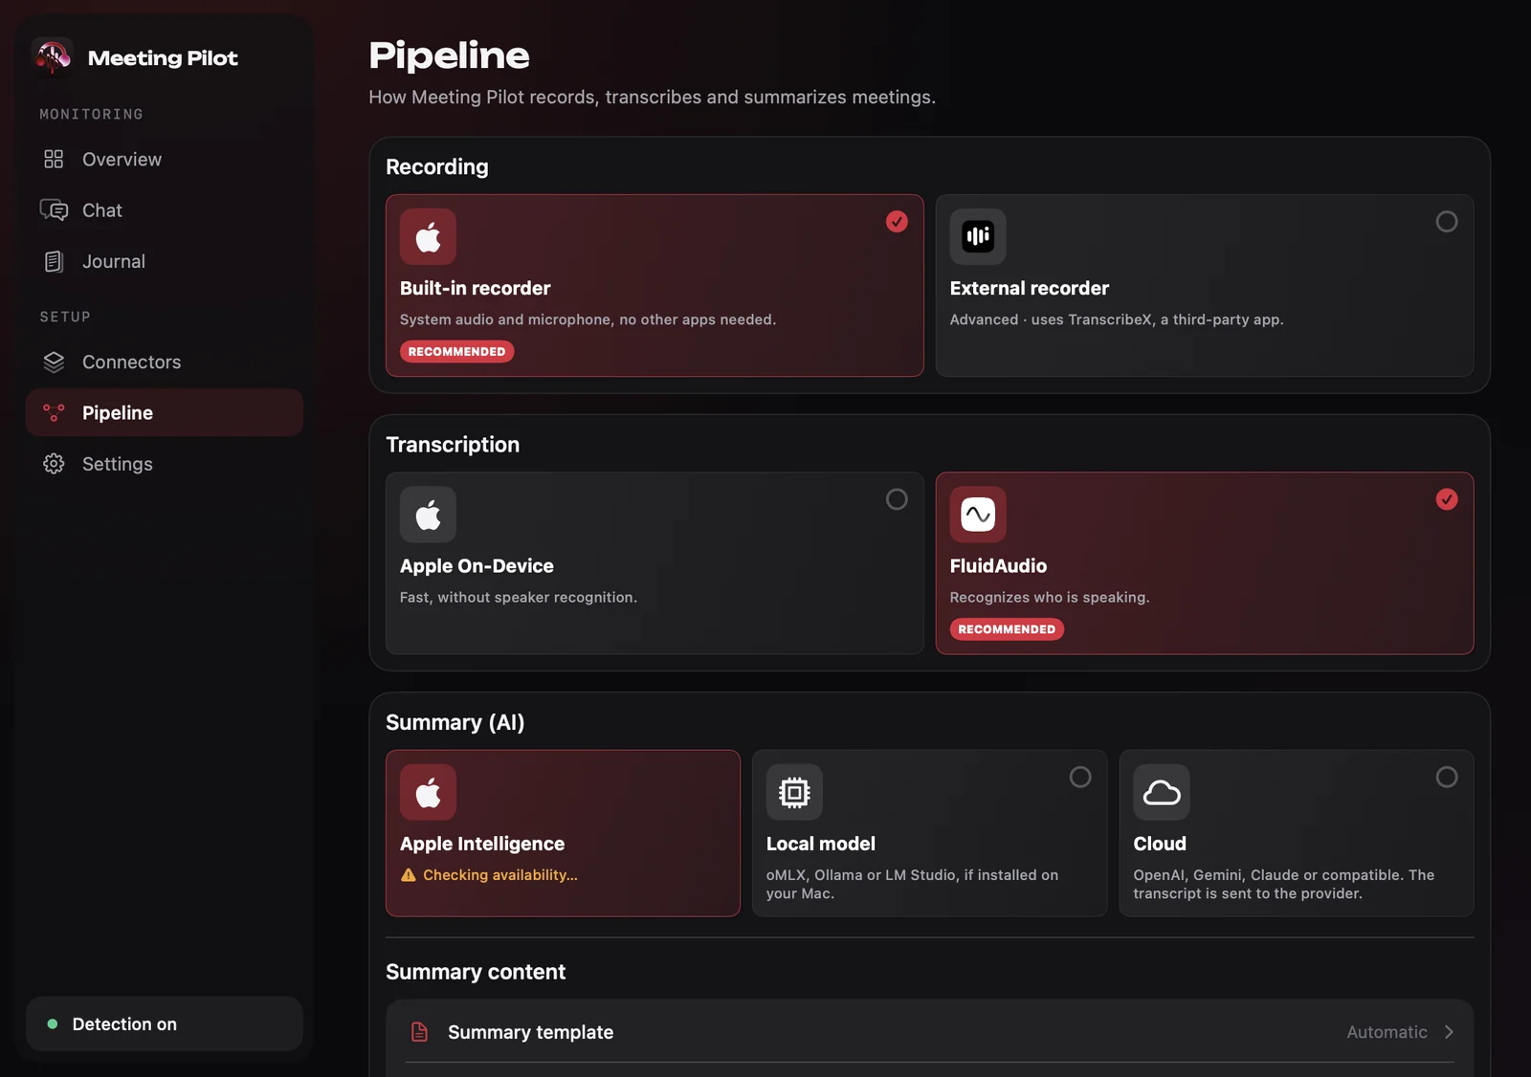
Task: Select the External recorder radio button
Action: tap(1447, 222)
